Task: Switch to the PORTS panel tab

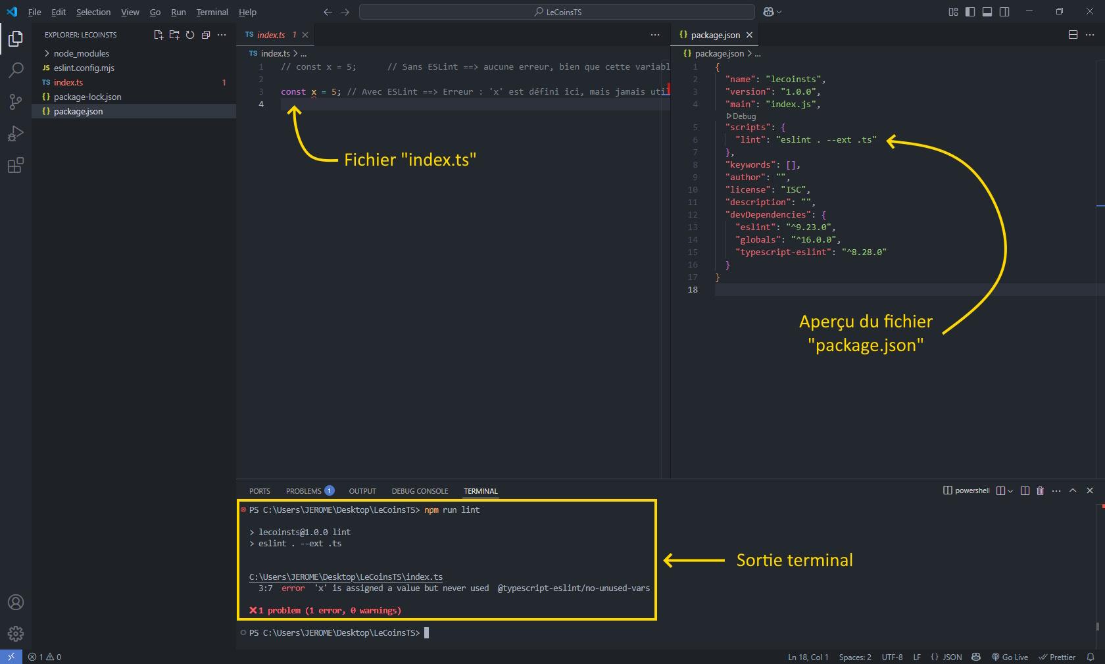Action: pyautogui.click(x=260, y=491)
